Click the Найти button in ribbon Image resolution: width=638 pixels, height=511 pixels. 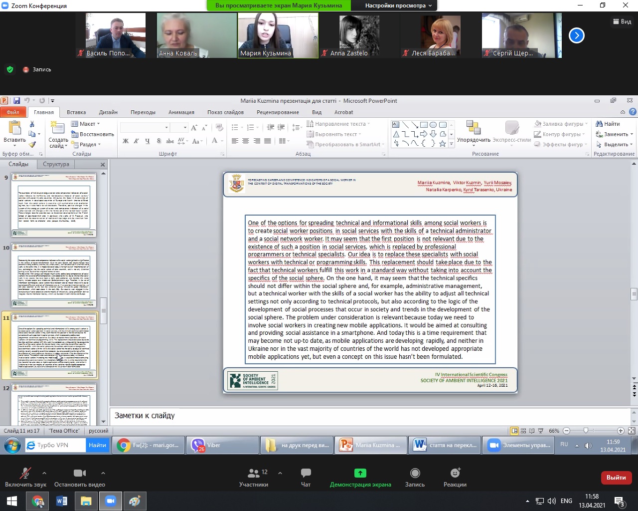coord(608,124)
